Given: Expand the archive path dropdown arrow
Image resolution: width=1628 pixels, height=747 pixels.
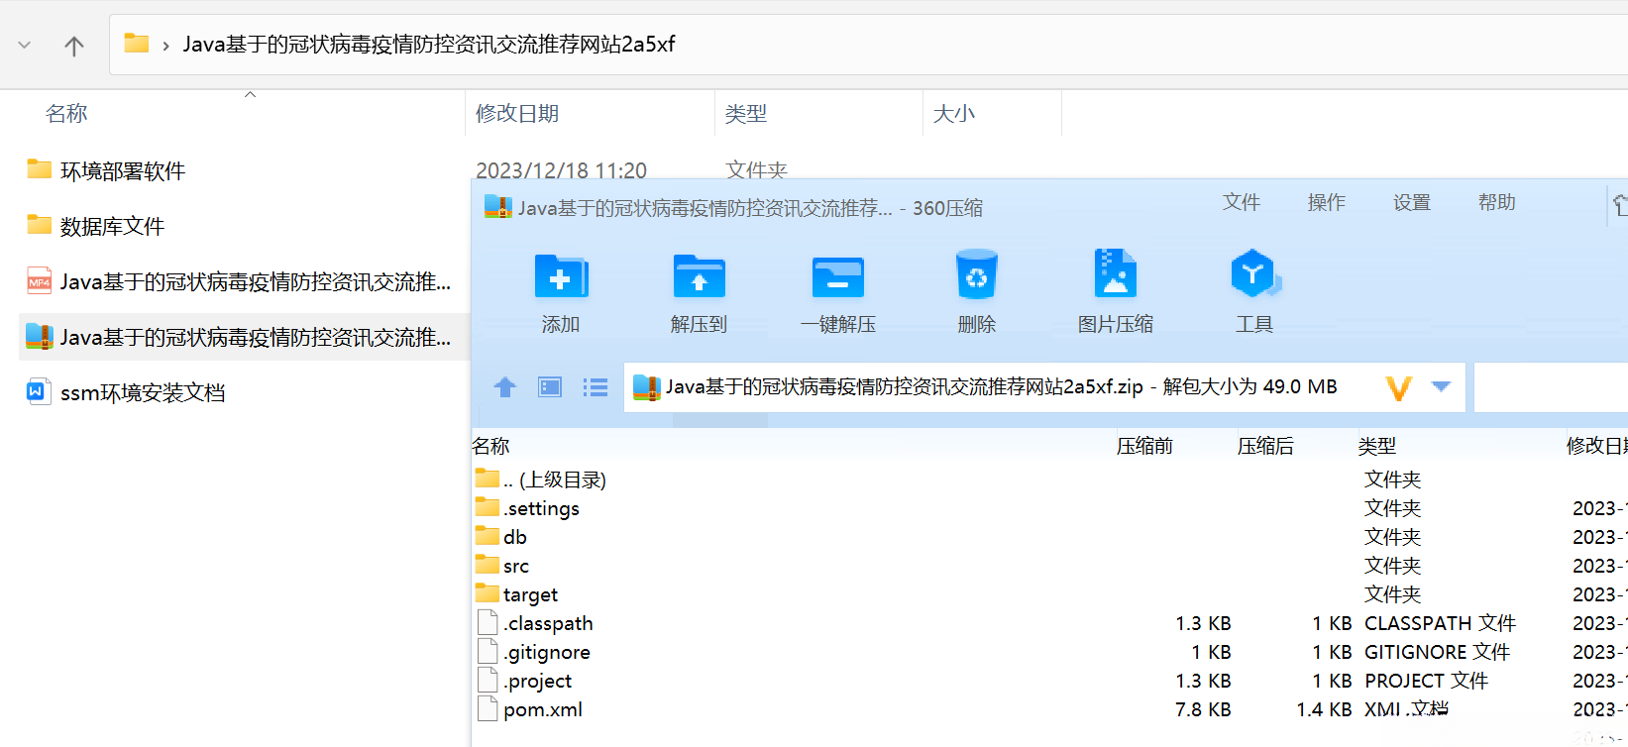Looking at the screenshot, I should [1442, 386].
